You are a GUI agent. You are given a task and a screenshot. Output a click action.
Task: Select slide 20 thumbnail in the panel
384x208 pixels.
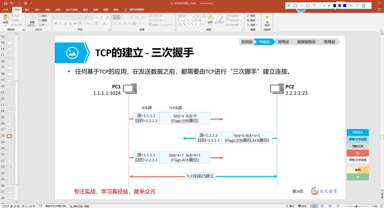[x=9, y=86]
